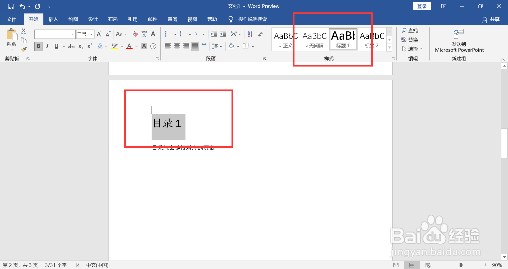This screenshot has height=269, width=508.
Task: Apply yellow text highlight color
Action: (115, 46)
